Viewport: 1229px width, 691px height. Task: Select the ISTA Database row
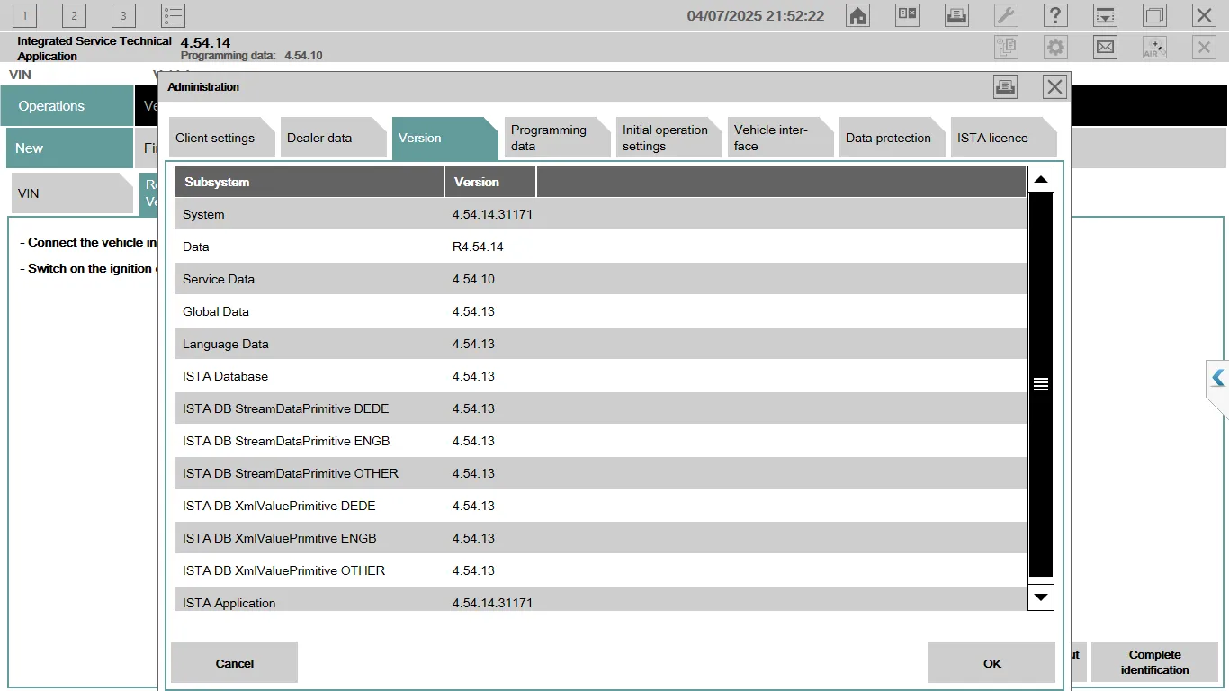(601, 376)
